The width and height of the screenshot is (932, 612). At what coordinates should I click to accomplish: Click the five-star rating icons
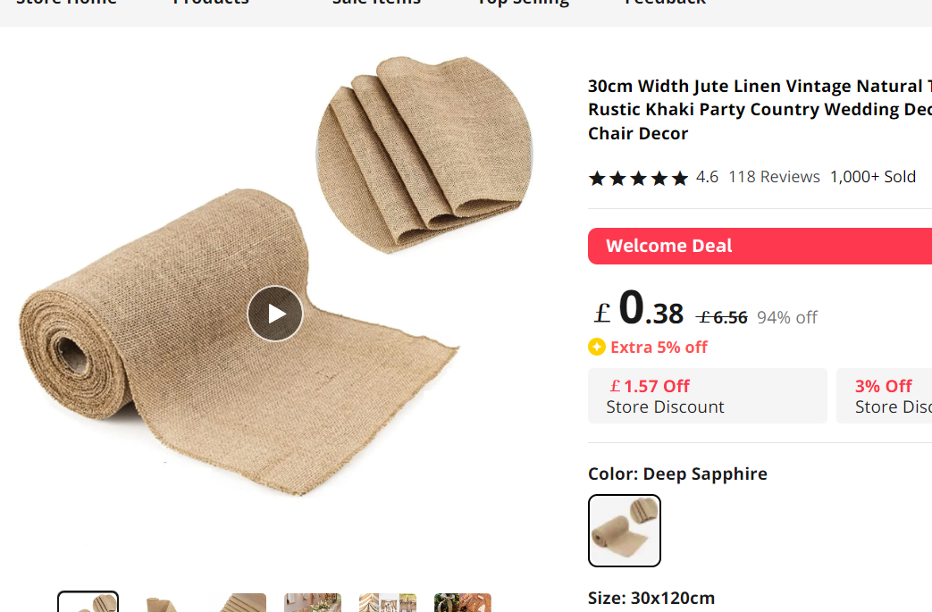(638, 178)
